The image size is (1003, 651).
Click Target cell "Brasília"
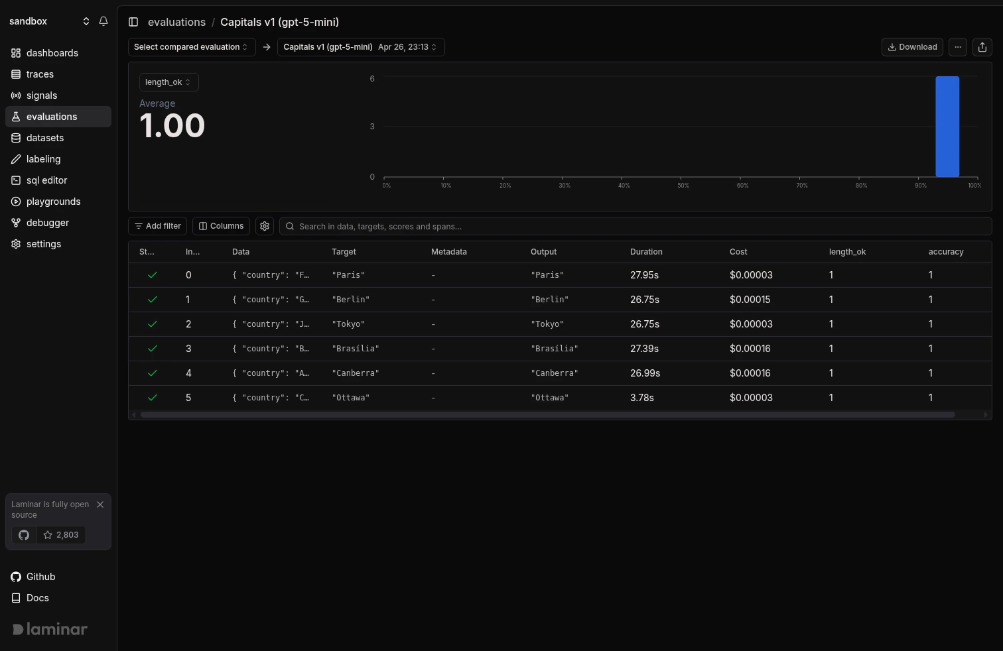click(356, 349)
